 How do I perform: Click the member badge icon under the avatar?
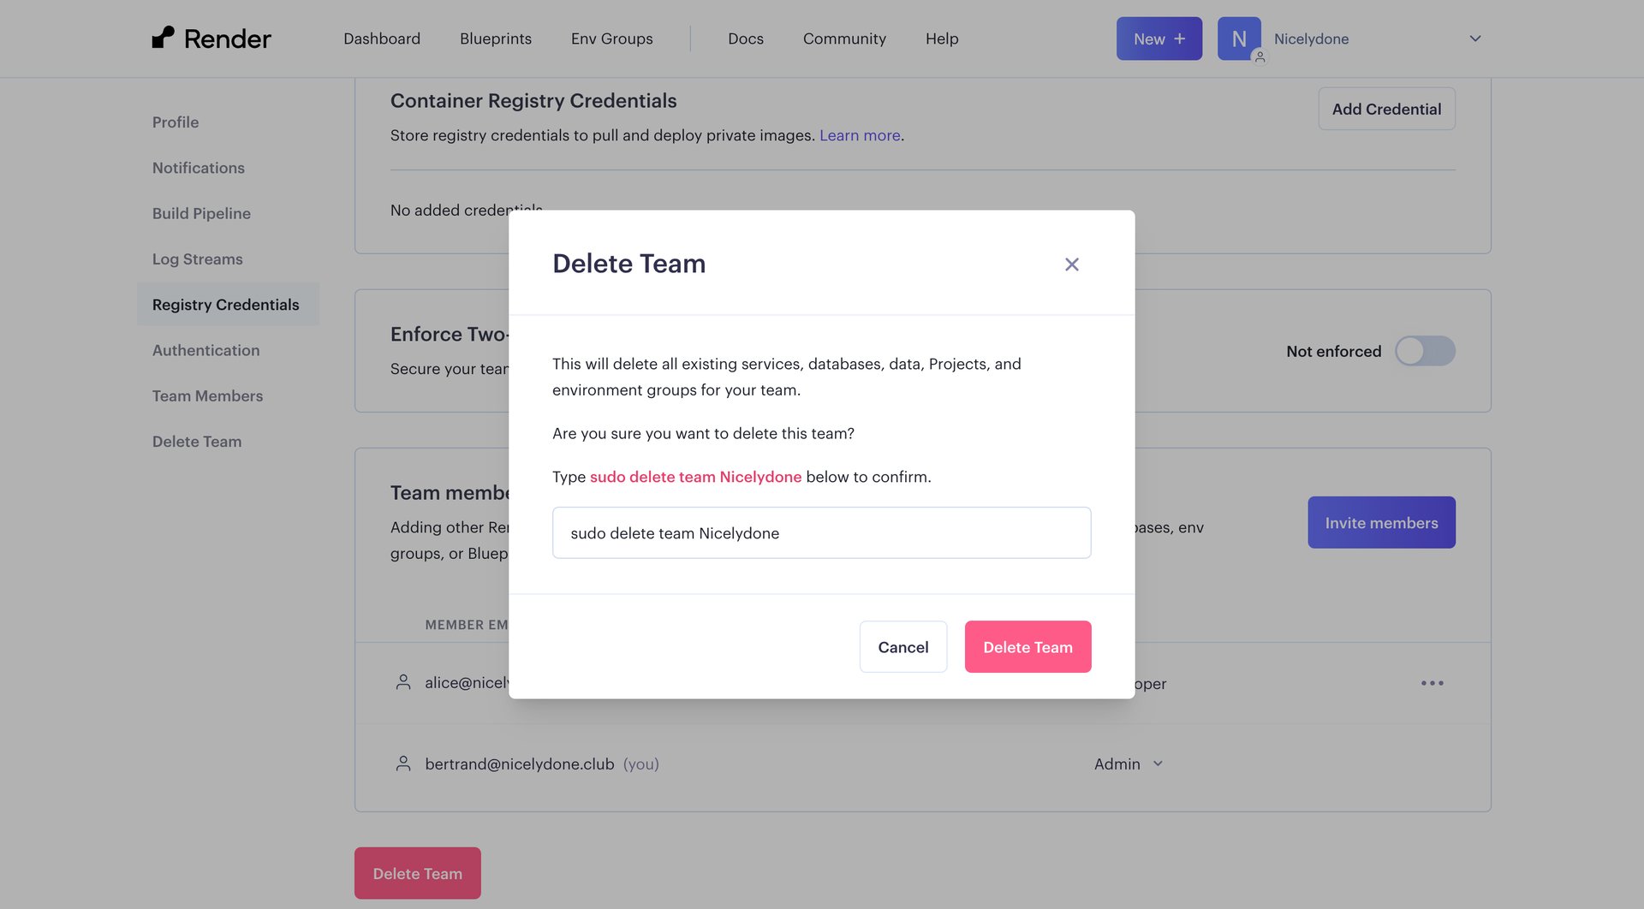(x=1260, y=57)
